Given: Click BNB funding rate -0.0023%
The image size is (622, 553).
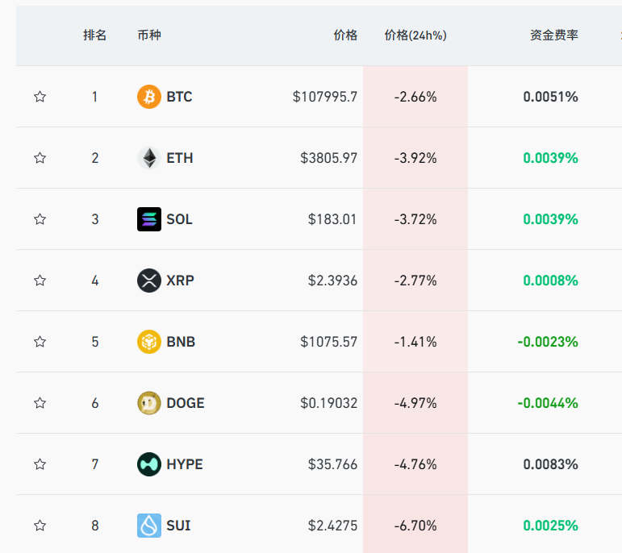Looking at the screenshot, I should 548,342.
